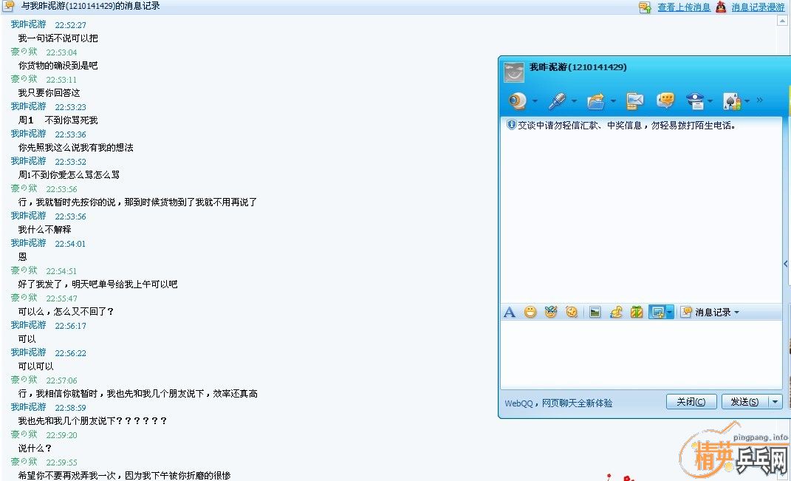Screen dimensions: 791x481
Task: Select message text 你货物的确没到是吧
Action: (58, 66)
